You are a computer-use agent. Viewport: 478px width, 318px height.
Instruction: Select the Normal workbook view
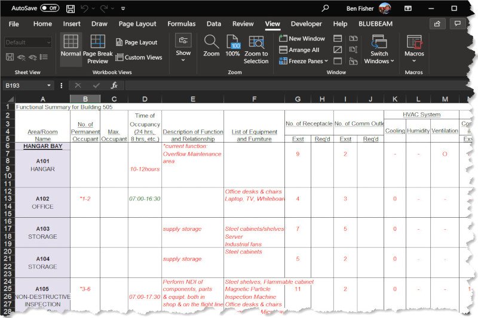tap(71, 48)
